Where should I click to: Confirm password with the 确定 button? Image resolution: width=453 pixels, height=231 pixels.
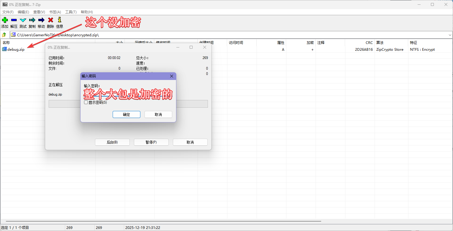click(x=126, y=114)
